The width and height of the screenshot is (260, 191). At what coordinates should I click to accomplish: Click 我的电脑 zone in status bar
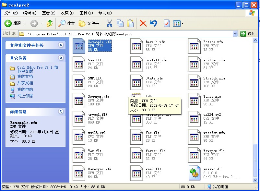pyautogui.click(x=218, y=187)
